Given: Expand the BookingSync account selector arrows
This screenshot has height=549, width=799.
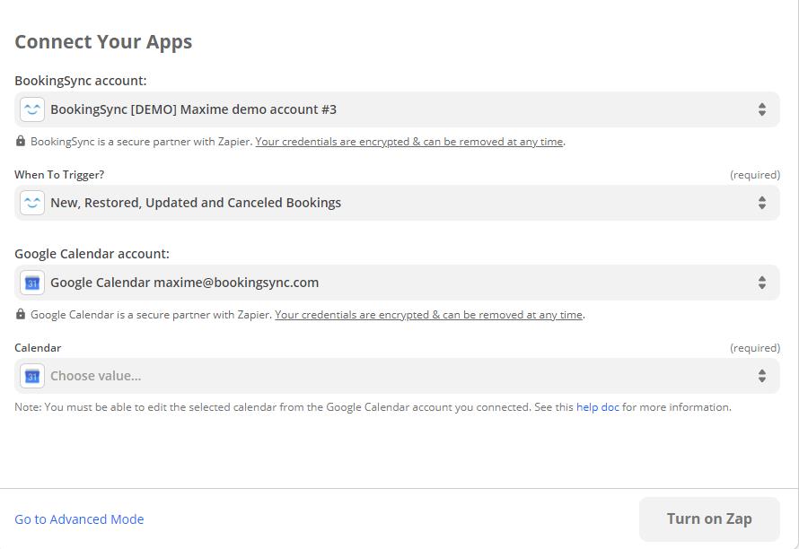Looking at the screenshot, I should 761,109.
